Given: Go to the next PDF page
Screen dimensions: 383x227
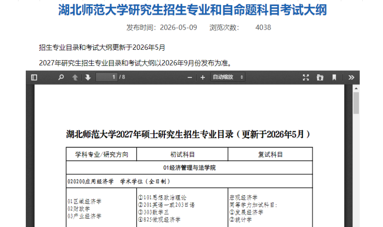Looking at the screenshot, I should point(88,77).
